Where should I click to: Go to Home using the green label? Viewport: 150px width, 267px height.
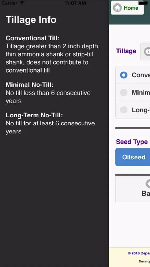[x=131, y=8]
